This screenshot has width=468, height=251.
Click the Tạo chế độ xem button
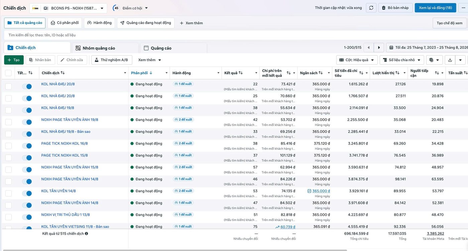(450, 23)
